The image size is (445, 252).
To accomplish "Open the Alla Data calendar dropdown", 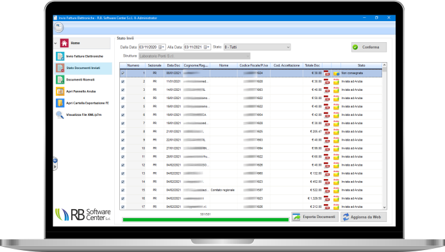I will [206, 47].
